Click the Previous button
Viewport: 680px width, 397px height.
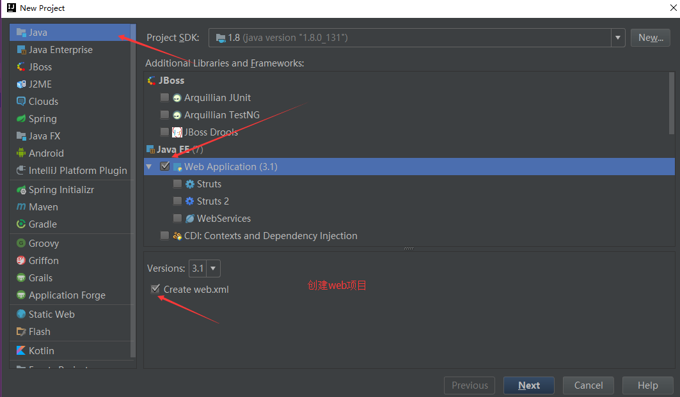[470, 385]
